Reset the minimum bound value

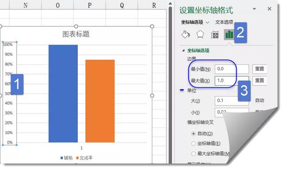(x=260, y=69)
